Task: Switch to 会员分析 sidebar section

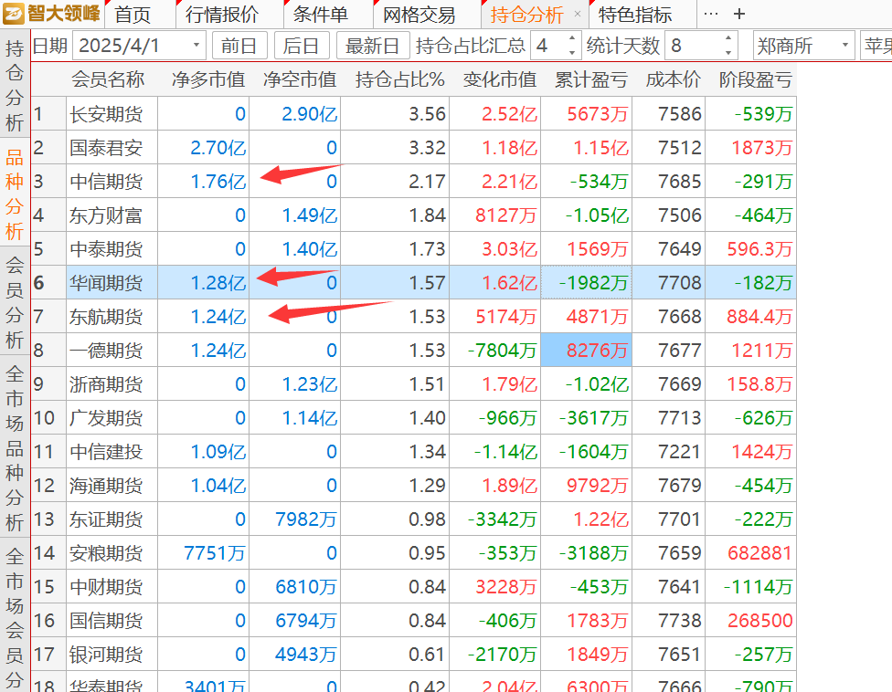Action: (x=15, y=302)
